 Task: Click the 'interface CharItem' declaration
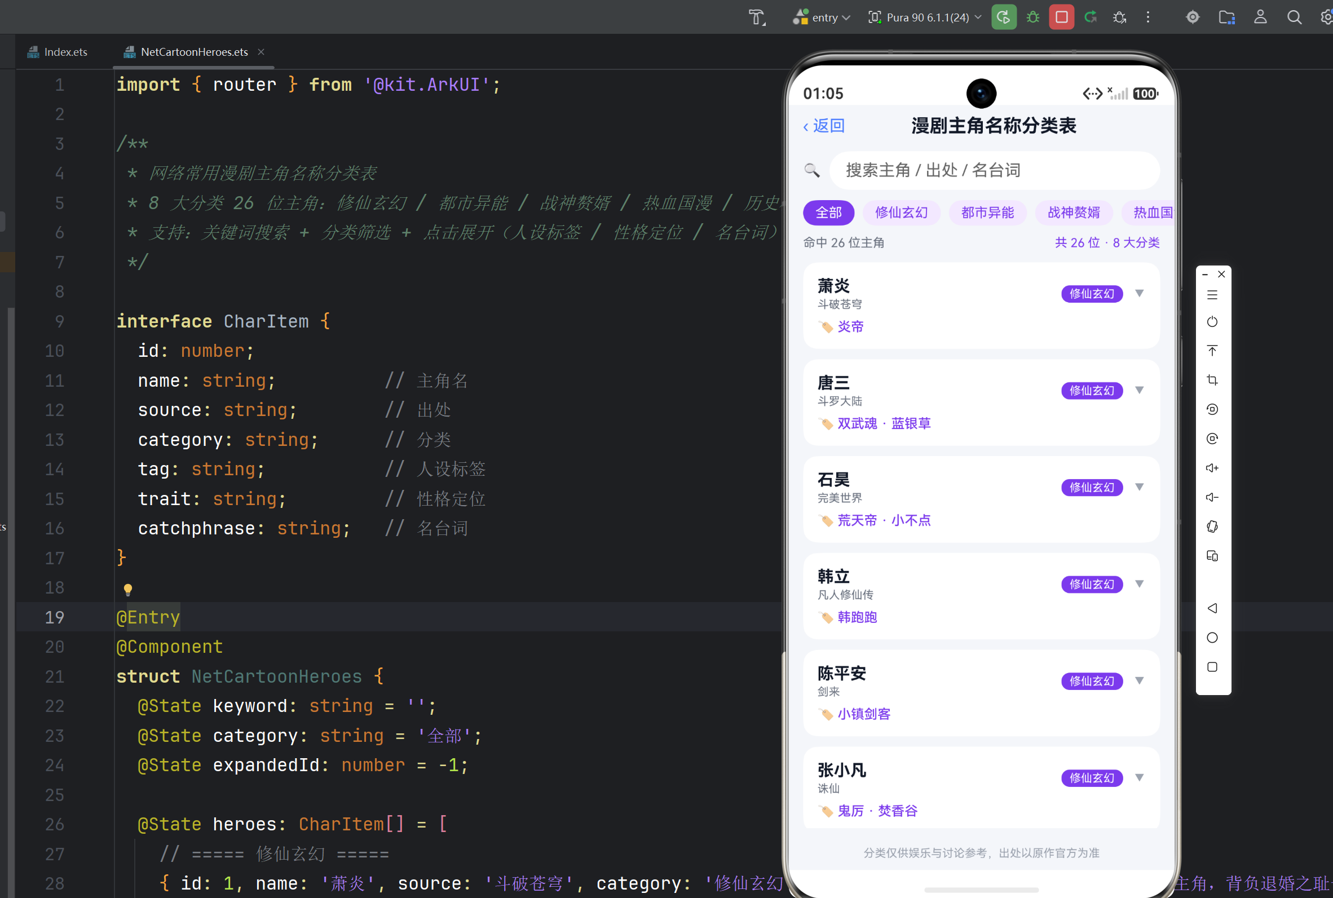pos(213,321)
